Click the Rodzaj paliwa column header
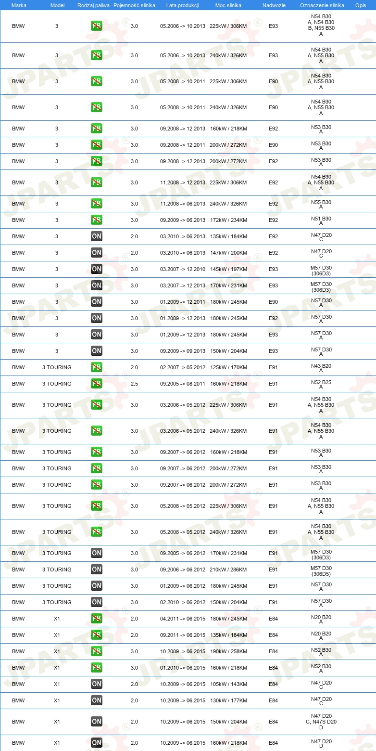Screen dimensions: 376x751 94,5
